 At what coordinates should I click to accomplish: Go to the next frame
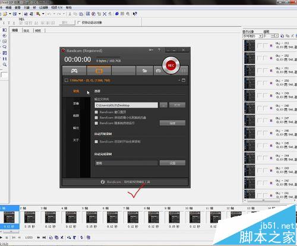[38, 237]
